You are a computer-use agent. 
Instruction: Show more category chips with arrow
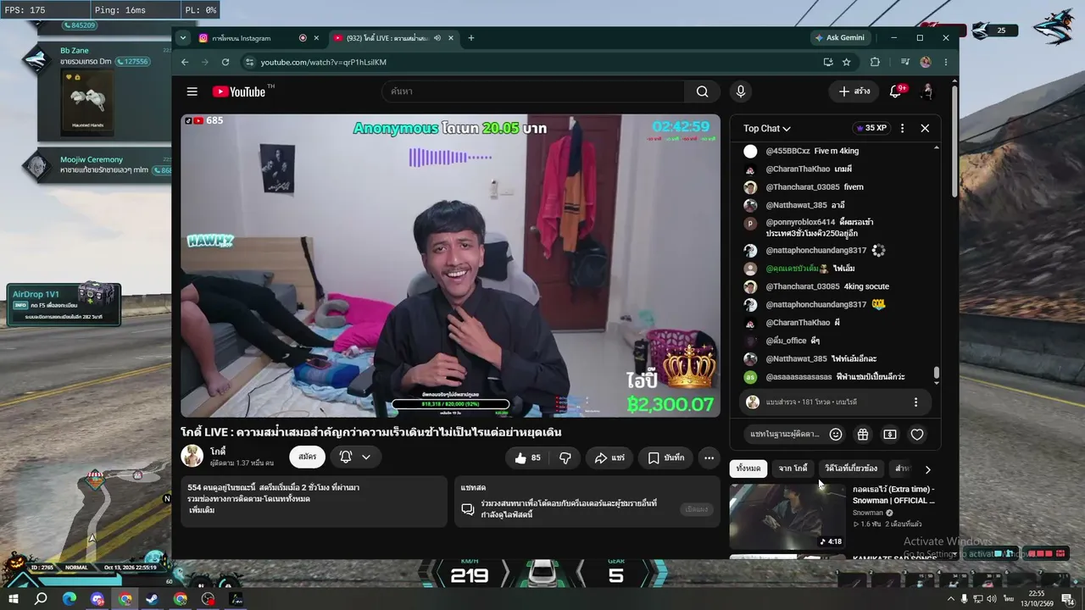point(927,469)
